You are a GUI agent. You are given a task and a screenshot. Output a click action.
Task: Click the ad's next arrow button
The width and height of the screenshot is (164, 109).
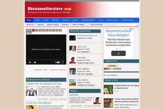click(118, 53)
